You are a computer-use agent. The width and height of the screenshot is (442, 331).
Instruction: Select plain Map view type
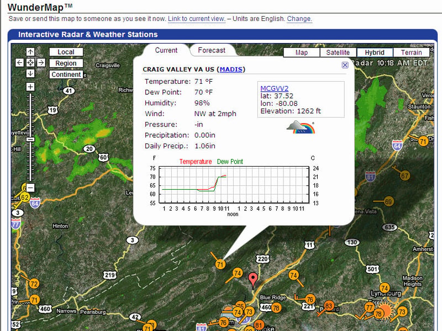click(301, 52)
